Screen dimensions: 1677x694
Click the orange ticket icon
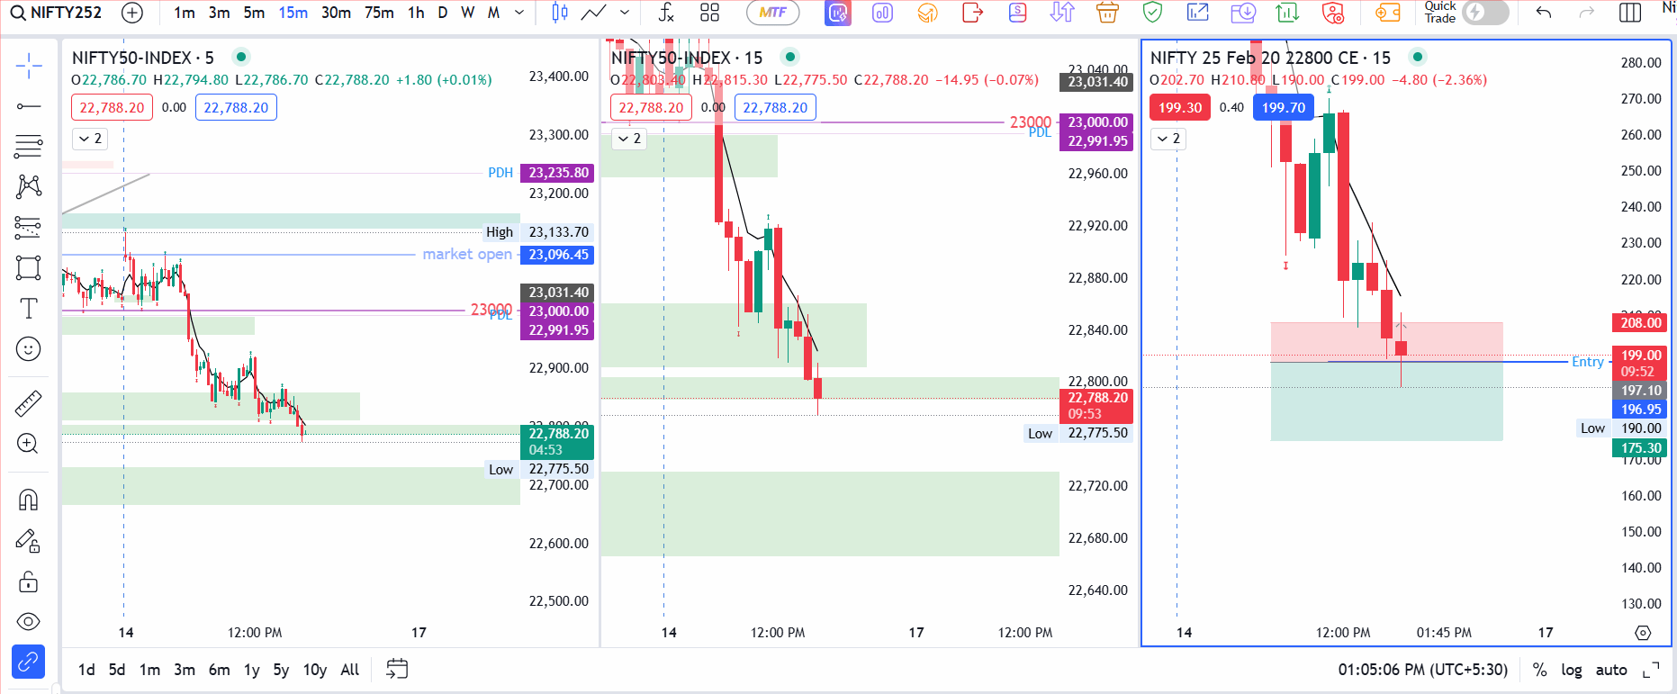pyautogui.click(x=1388, y=13)
